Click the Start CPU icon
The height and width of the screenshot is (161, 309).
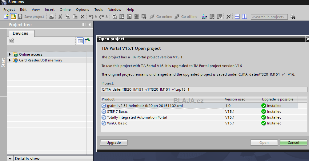pos(212,17)
